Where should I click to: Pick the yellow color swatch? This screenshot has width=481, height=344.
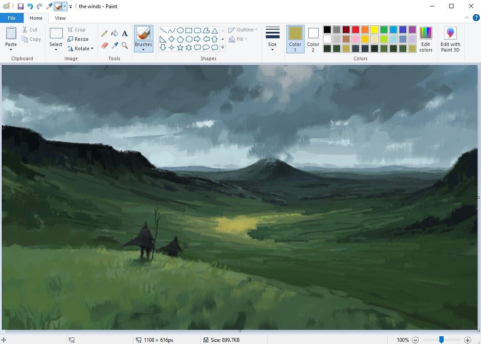coord(374,30)
